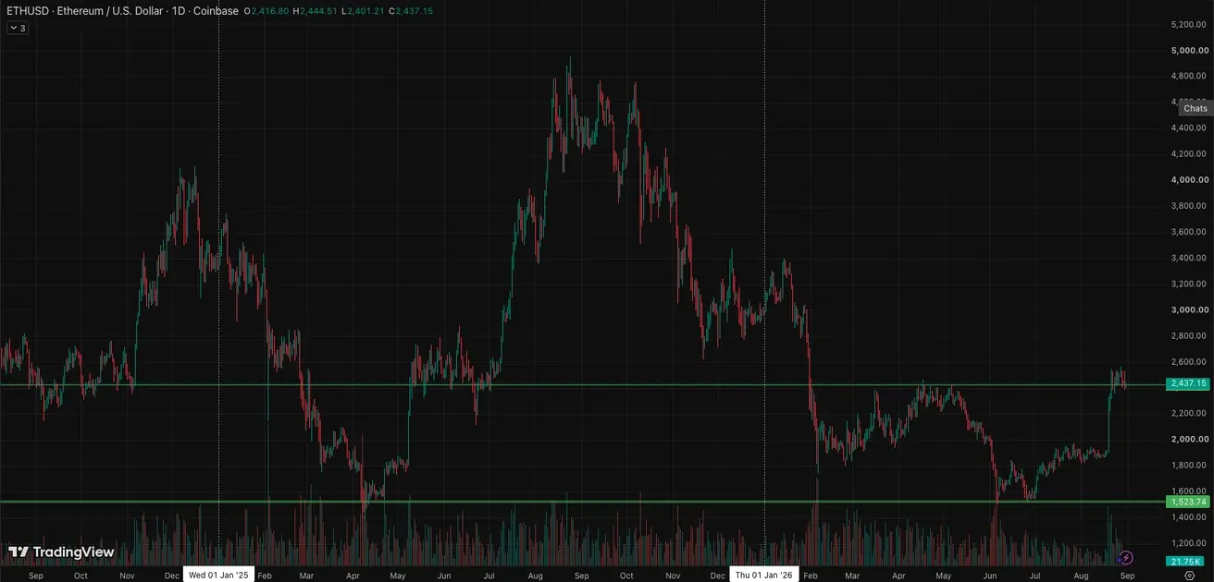Image resolution: width=1214 pixels, height=582 pixels.
Task: Click the purple lightning event icon near Sep
Action: tap(1125, 557)
